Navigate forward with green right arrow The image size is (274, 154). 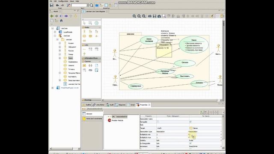coord(56,16)
